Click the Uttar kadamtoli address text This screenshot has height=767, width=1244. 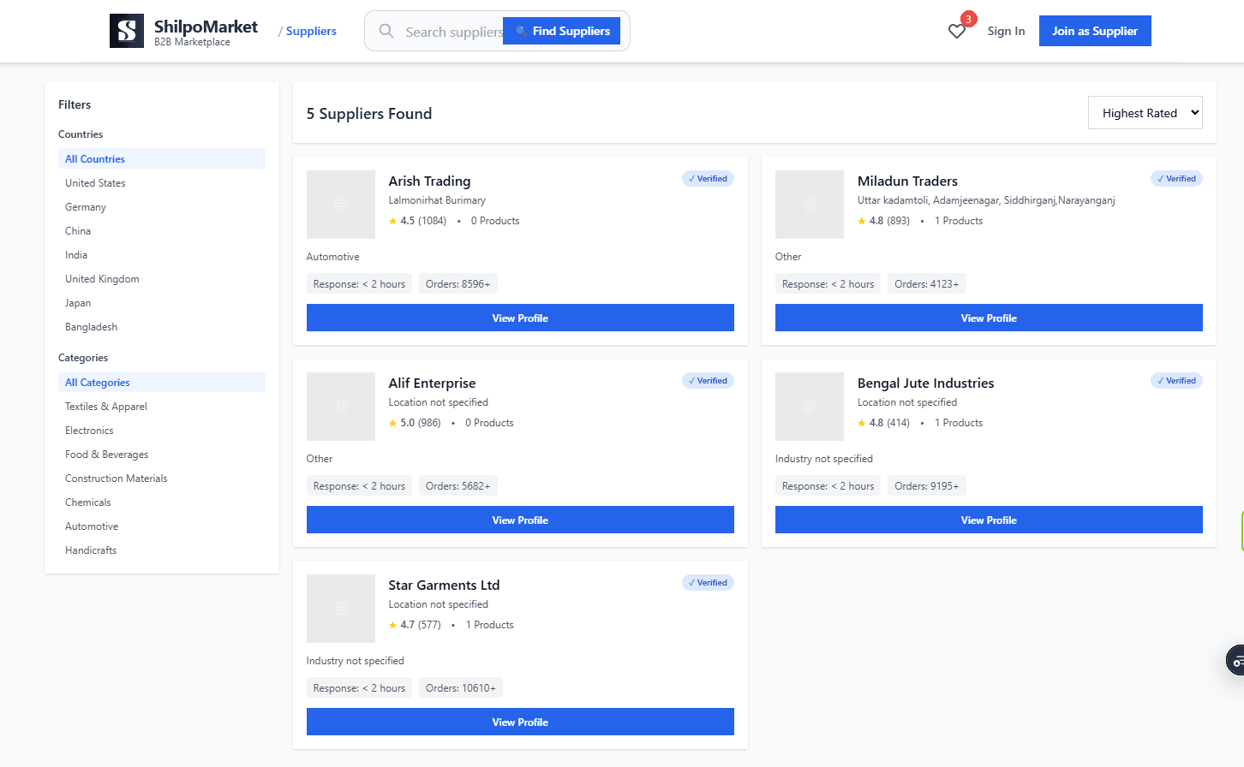[986, 199]
